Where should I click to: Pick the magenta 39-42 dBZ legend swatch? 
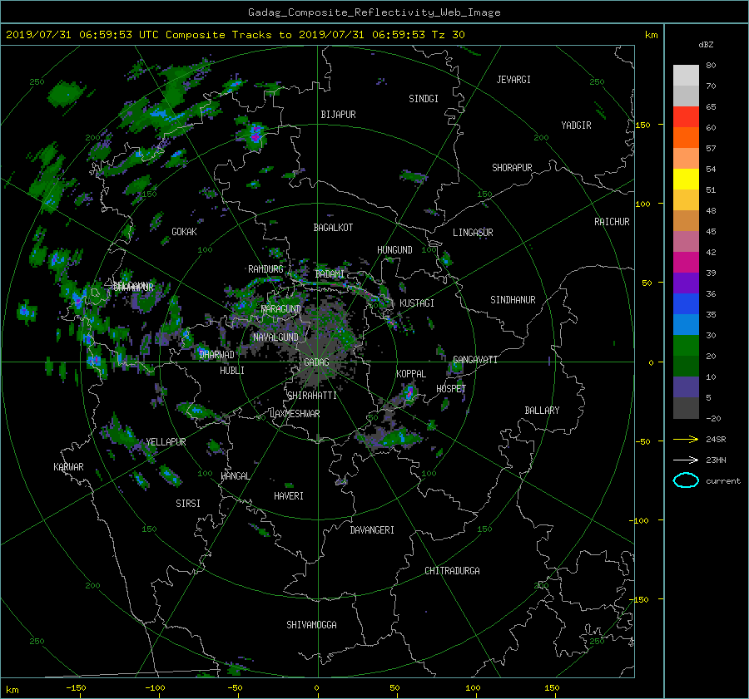(686, 263)
